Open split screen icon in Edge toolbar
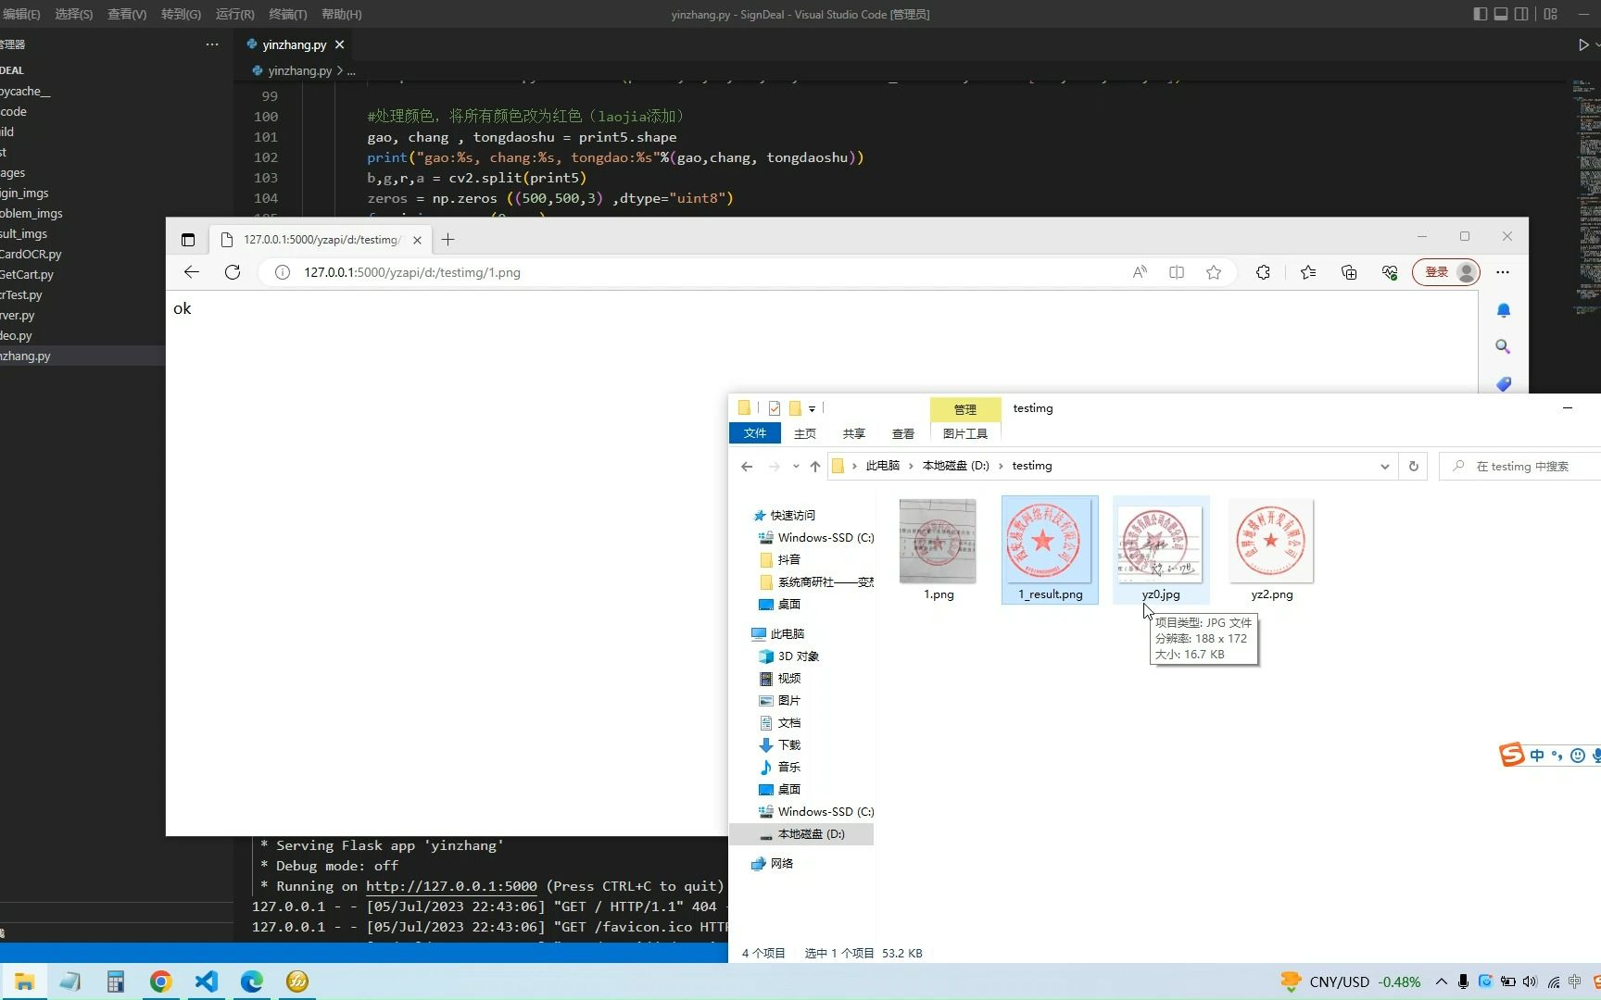 [x=1177, y=272]
